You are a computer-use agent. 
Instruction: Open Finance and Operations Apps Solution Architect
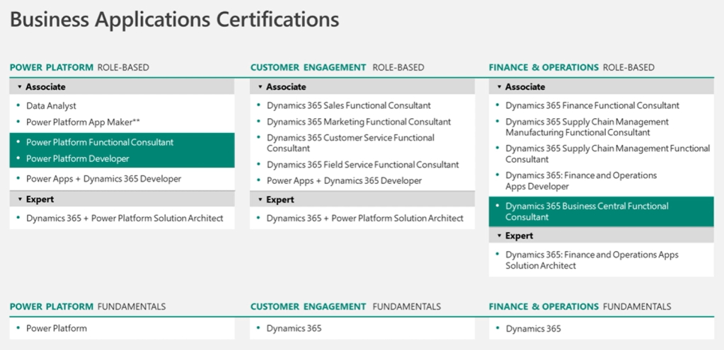pos(592,259)
